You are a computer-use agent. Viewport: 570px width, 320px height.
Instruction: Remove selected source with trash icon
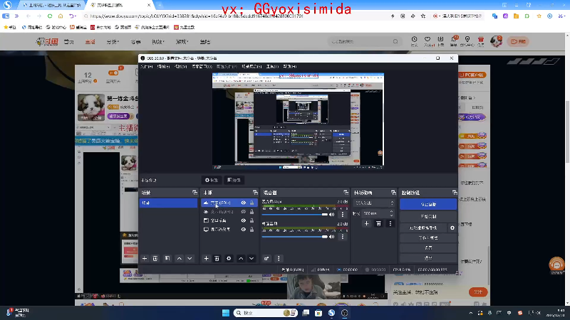point(217,258)
